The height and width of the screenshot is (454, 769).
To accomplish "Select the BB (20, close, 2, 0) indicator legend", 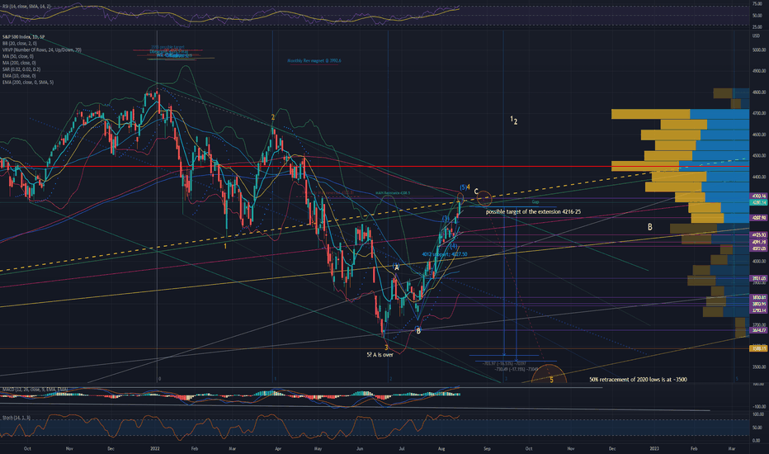I will click(x=20, y=44).
